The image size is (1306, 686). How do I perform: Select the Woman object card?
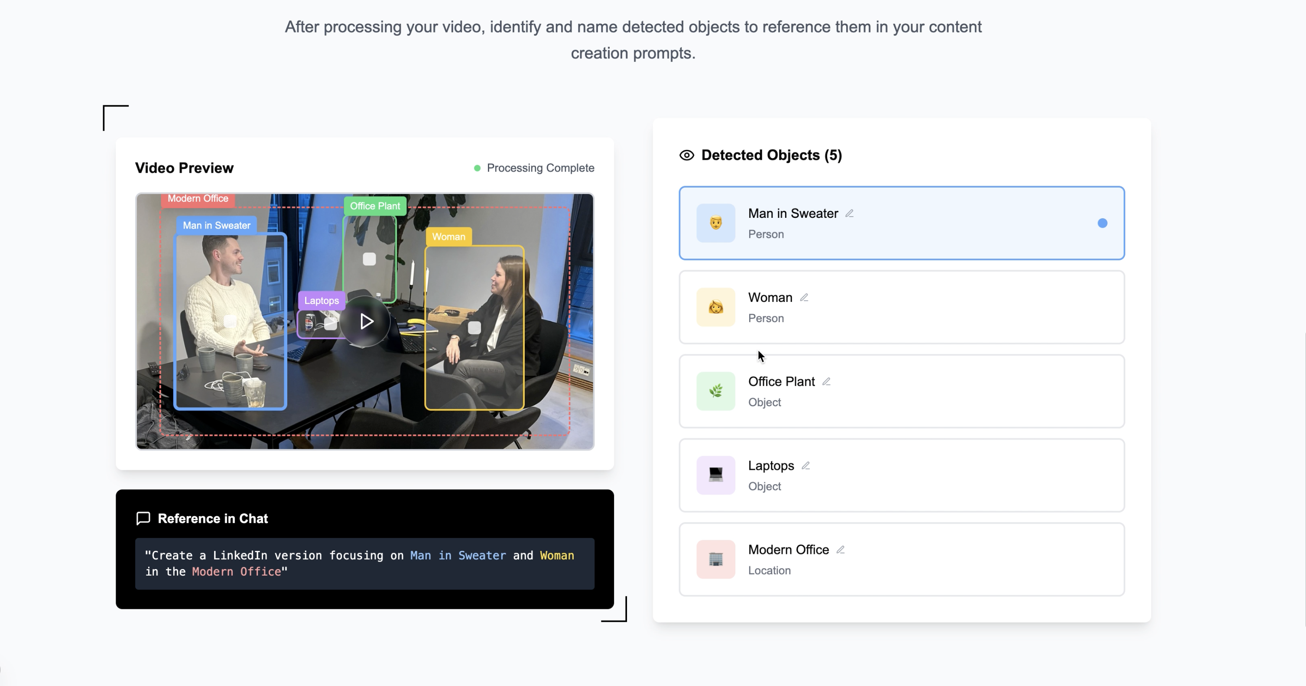(901, 307)
